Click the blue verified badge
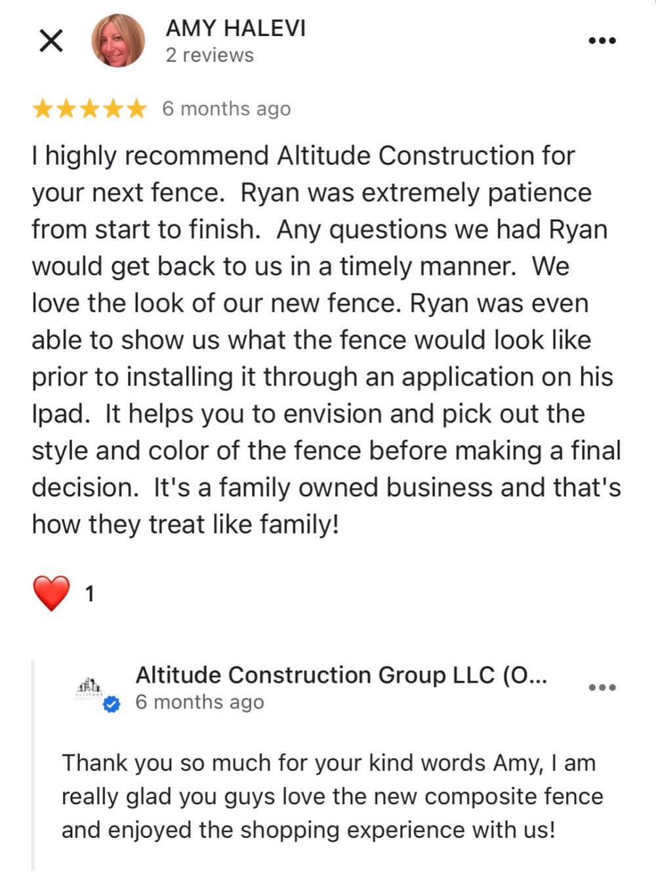The height and width of the screenshot is (884, 656). [x=112, y=705]
